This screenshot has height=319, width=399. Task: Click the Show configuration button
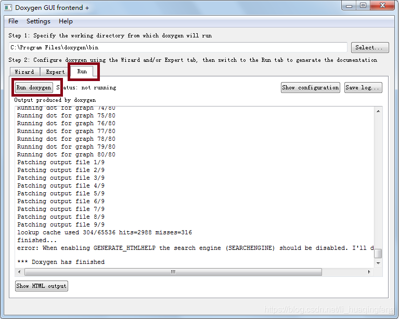tap(311, 88)
